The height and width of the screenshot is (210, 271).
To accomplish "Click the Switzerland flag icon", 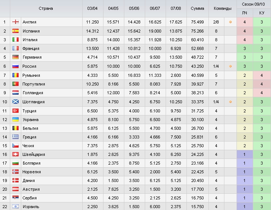I will pos(16,154).
